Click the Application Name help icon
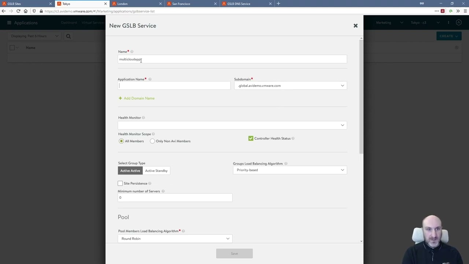The height and width of the screenshot is (264, 469). [150, 79]
